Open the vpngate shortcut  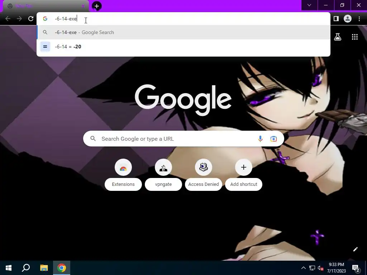[163, 175]
